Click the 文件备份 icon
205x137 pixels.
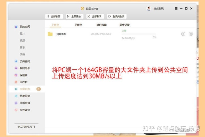[16, 110]
